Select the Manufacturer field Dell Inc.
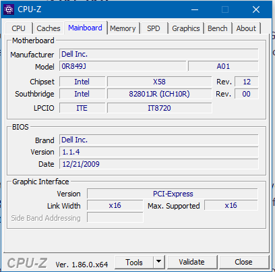 click(159, 54)
